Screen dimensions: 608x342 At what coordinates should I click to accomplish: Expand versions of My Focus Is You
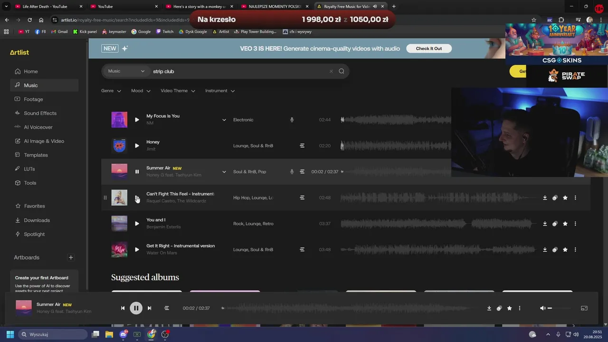(x=224, y=120)
